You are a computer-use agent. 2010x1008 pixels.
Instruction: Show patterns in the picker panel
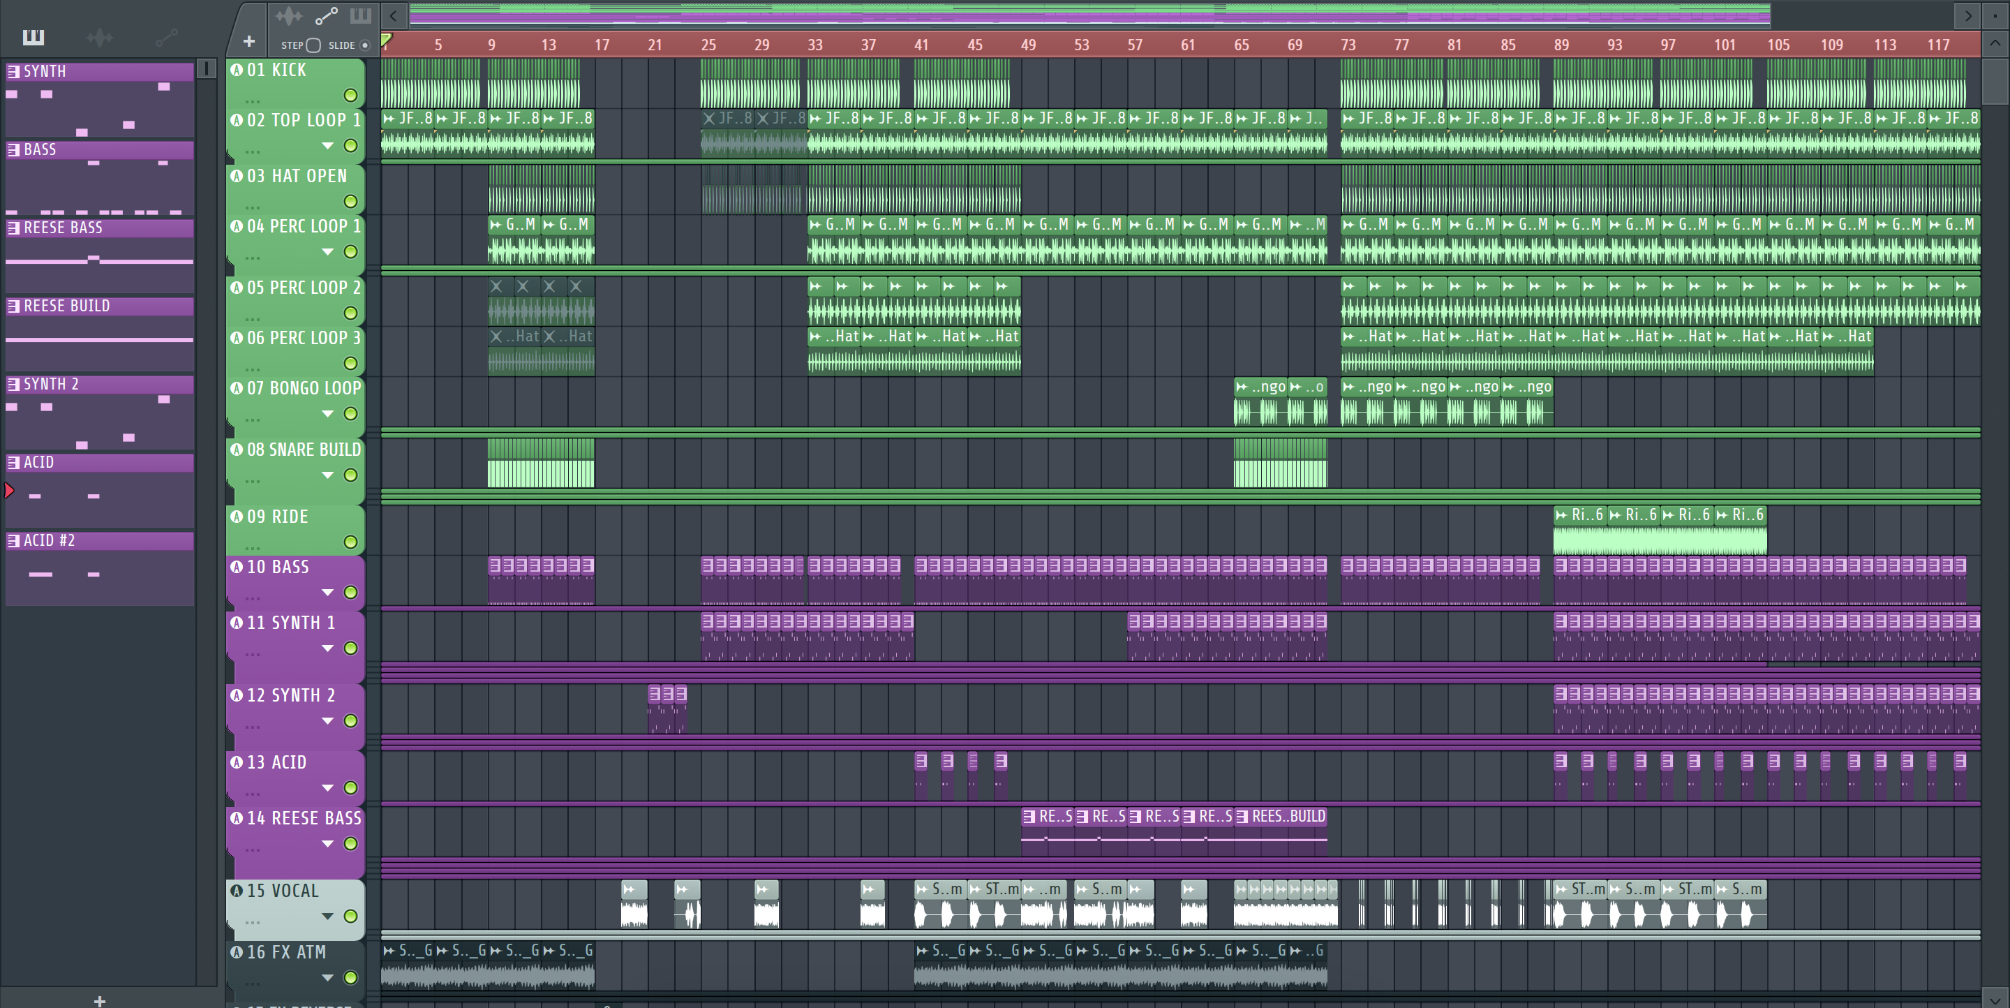pos(33,37)
